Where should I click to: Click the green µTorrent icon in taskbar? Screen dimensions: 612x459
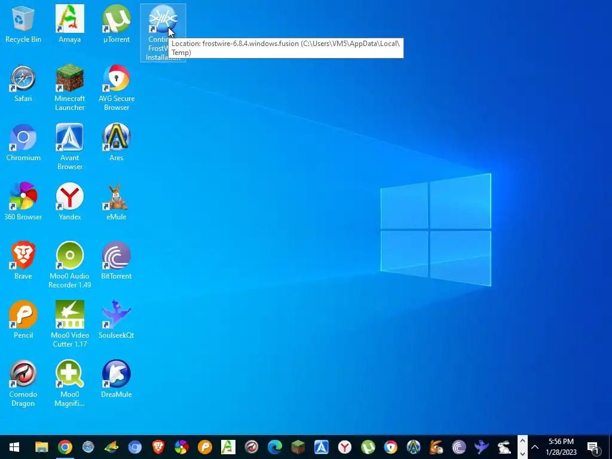[x=368, y=447]
